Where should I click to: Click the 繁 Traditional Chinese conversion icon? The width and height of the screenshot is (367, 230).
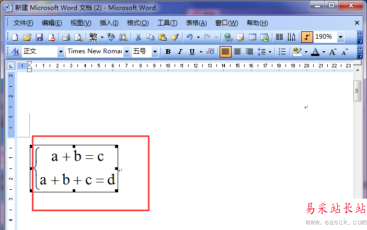93,37
